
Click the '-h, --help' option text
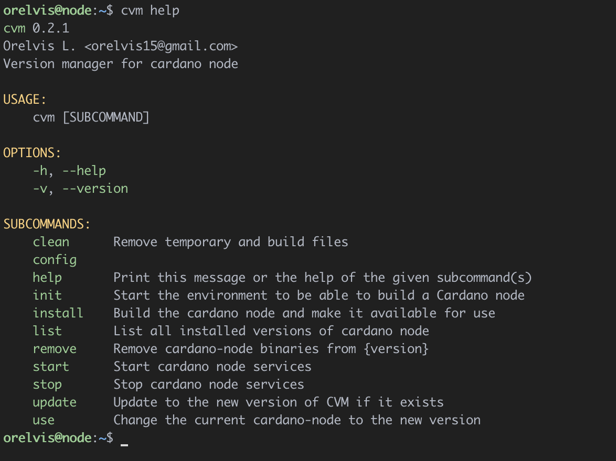(x=69, y=171)
